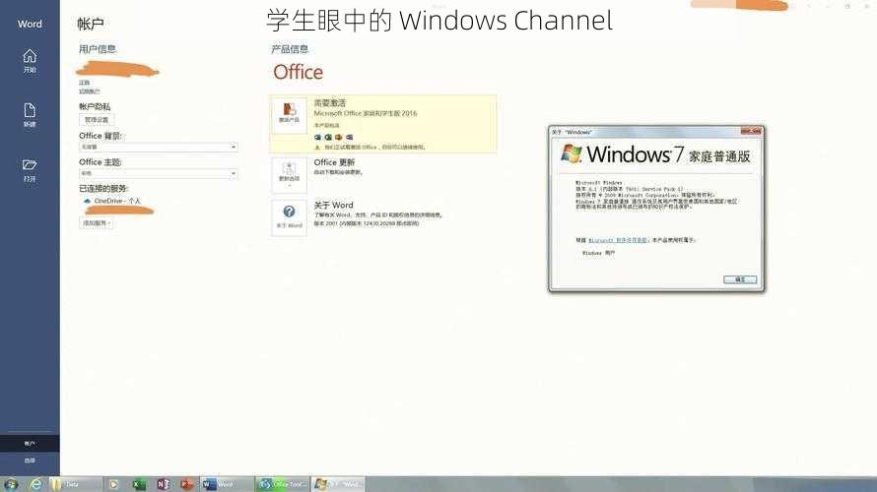Click the 用户信息 User Information heading
Viewport: 877px width, 492px height.
click(98, 49)
